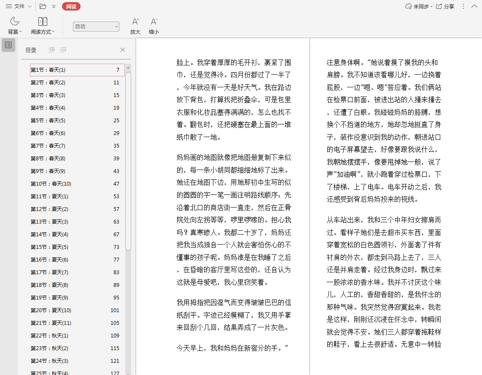Open the 背景 night-mode background icon
Screen dimensions: 482x375
coord(14,22)
